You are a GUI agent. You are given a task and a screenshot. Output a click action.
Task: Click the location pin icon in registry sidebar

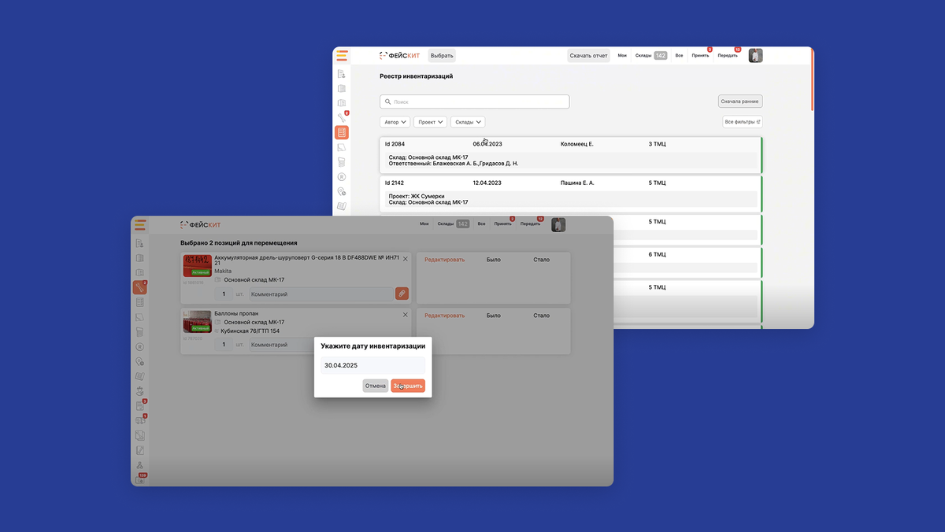point(342,191)
